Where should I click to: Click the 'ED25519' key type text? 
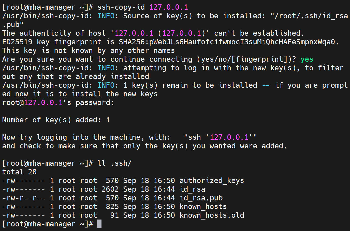click(x=17, y=42)
